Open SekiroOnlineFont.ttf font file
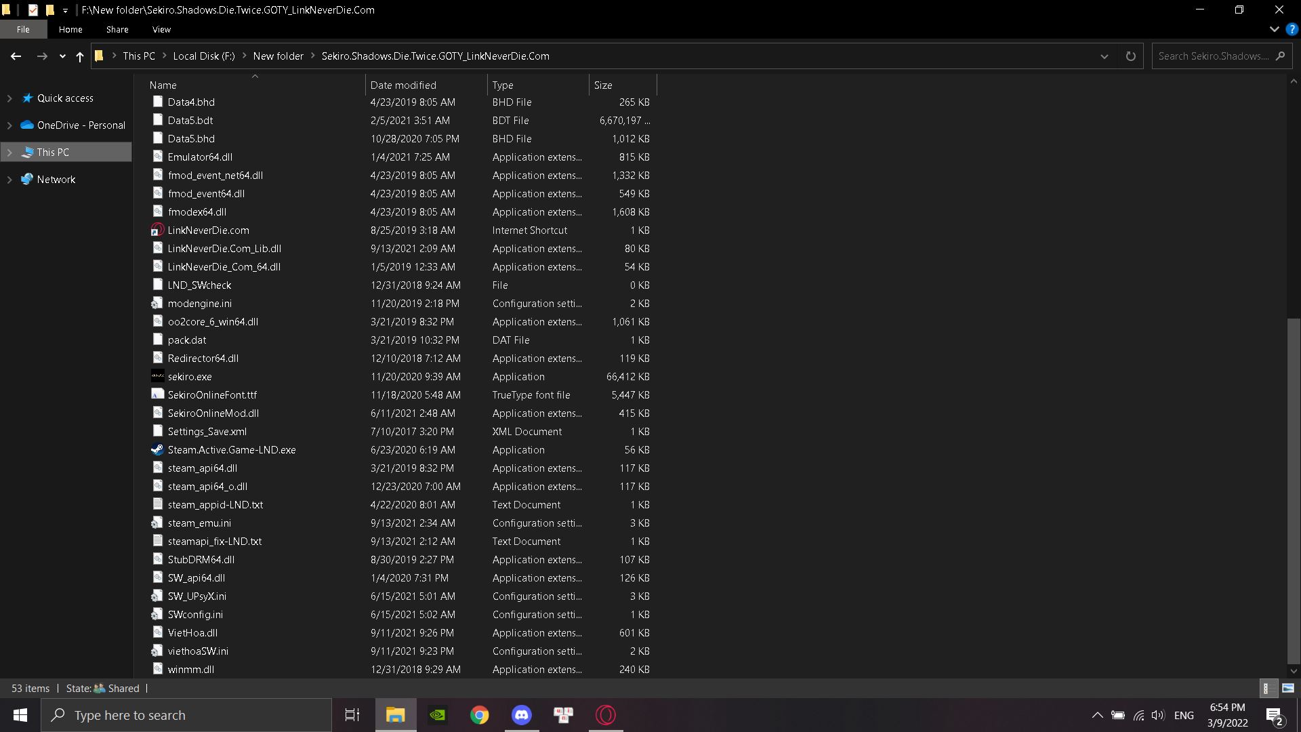Image resolution: width=1301 pixels, height=732 pixels. click(x=212, y=394)
